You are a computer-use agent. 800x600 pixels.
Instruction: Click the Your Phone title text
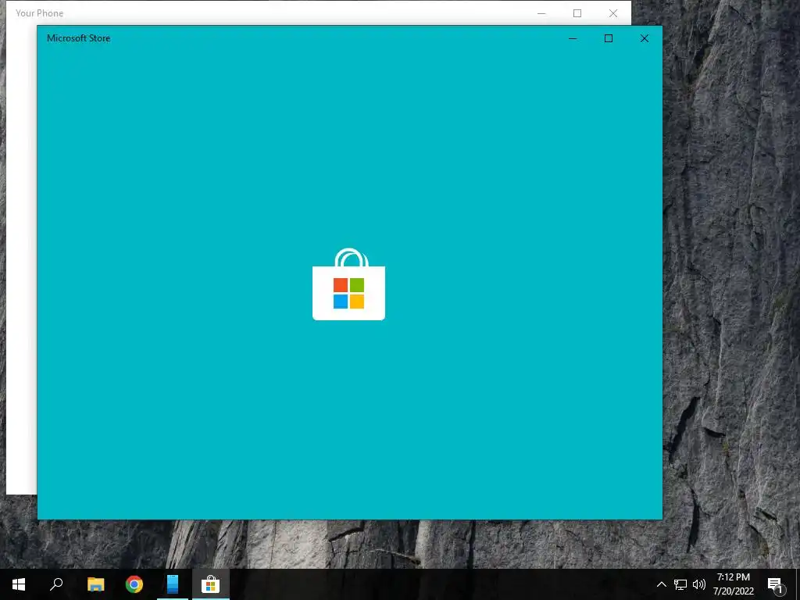point(39,13)
